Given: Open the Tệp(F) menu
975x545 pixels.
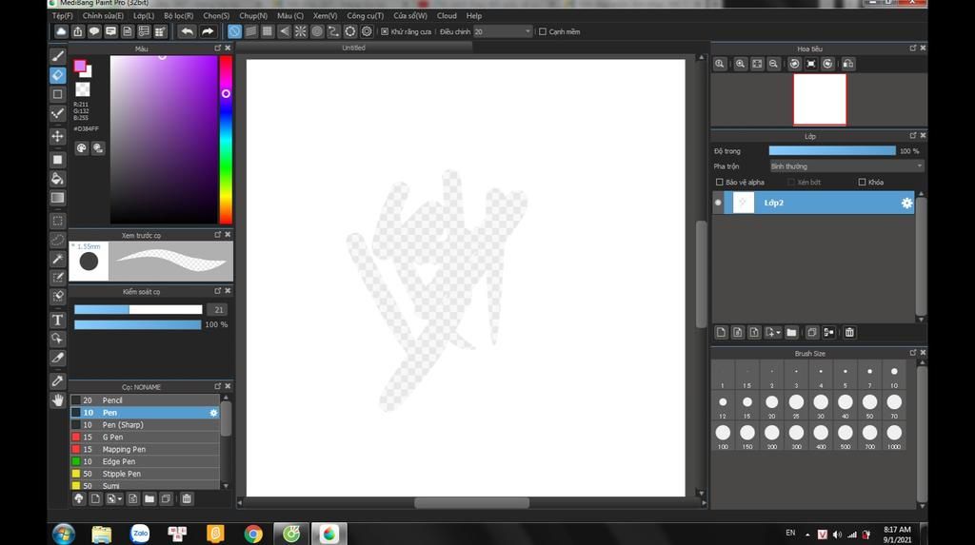Looking at the screenshot, I should (62, 15).
